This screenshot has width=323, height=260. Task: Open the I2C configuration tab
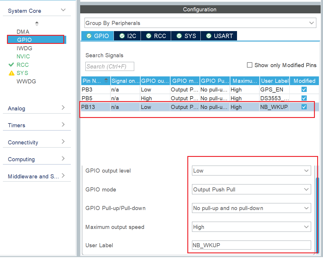128,36
